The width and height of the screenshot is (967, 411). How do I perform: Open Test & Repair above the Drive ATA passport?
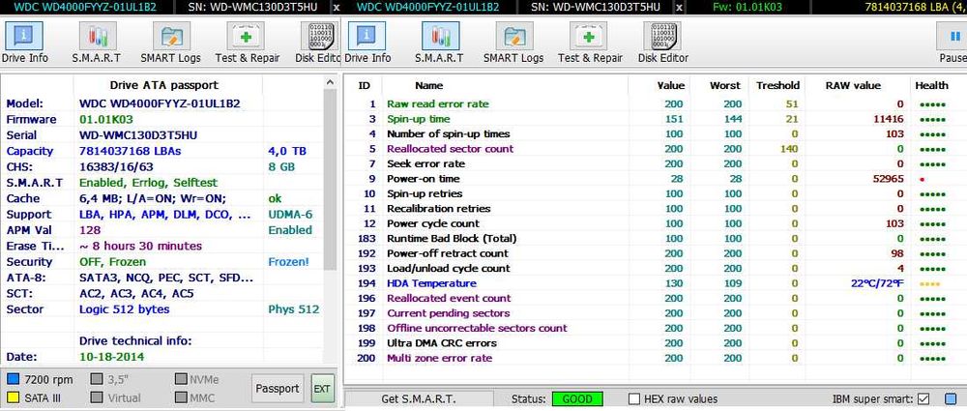pyautogui.click(x=247, y=42)
